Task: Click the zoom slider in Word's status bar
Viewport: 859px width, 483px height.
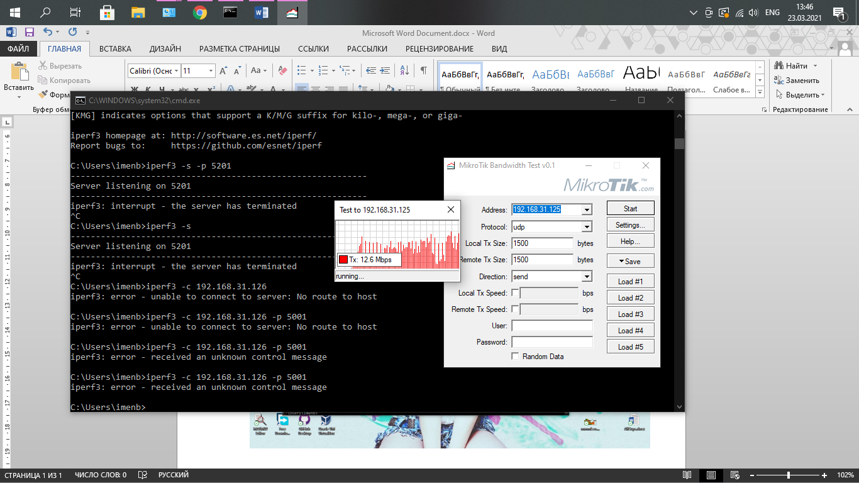Action: click(789, 475)
